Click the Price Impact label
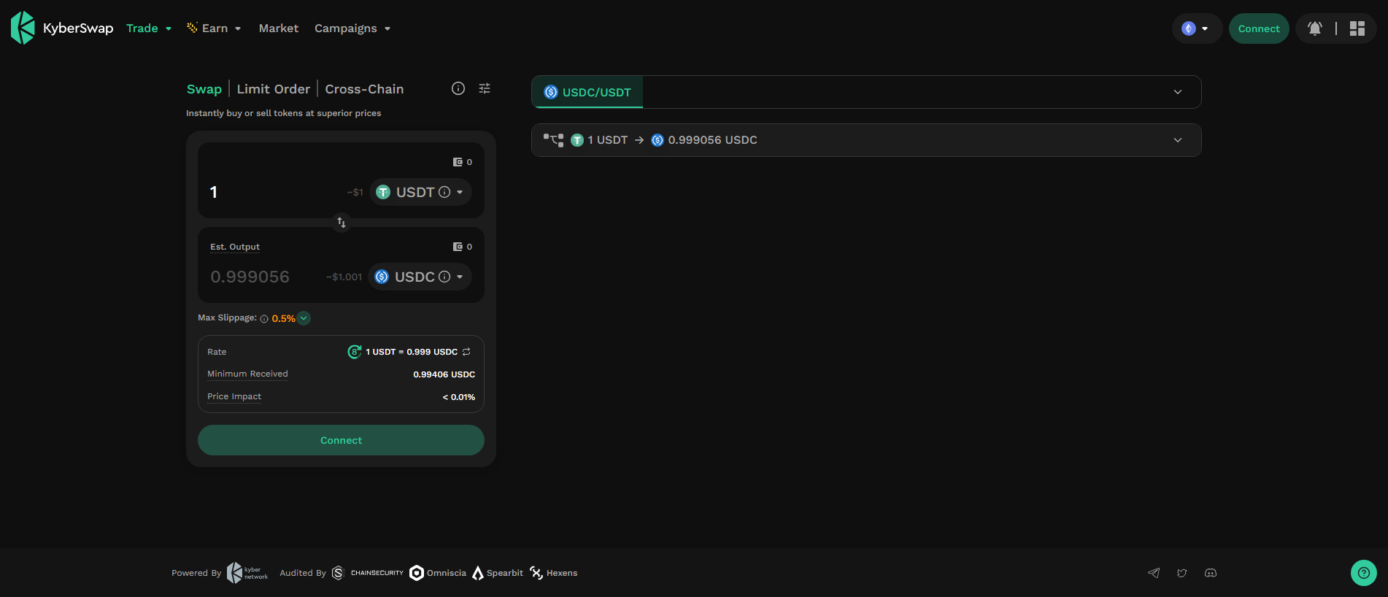This screenshot has height=597, width=1388. [234, 396]
